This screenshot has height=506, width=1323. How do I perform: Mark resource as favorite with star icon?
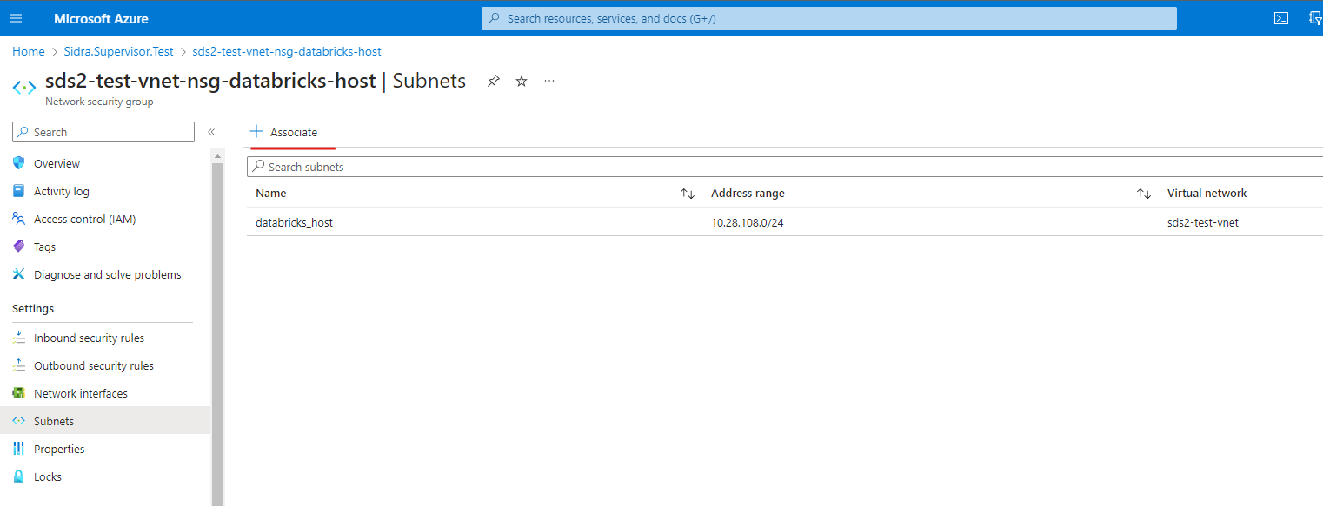(522, 82)
